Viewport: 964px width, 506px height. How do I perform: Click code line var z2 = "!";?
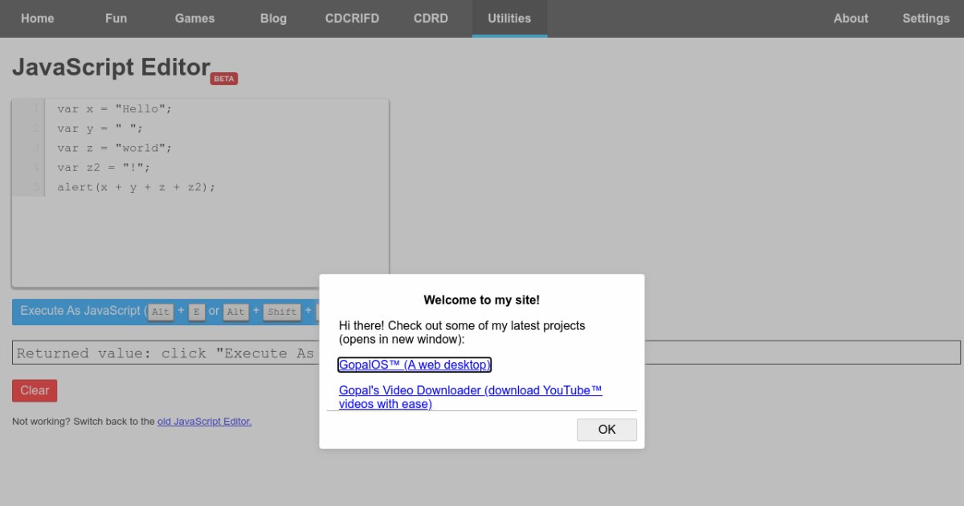[104, 168]
